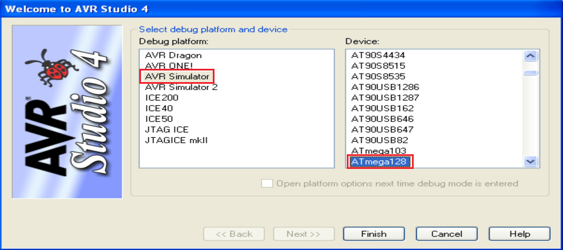Enable open platform options checkbox
Image resolution: width=563 pixels, height=250 pixels.
pos(267,184)
